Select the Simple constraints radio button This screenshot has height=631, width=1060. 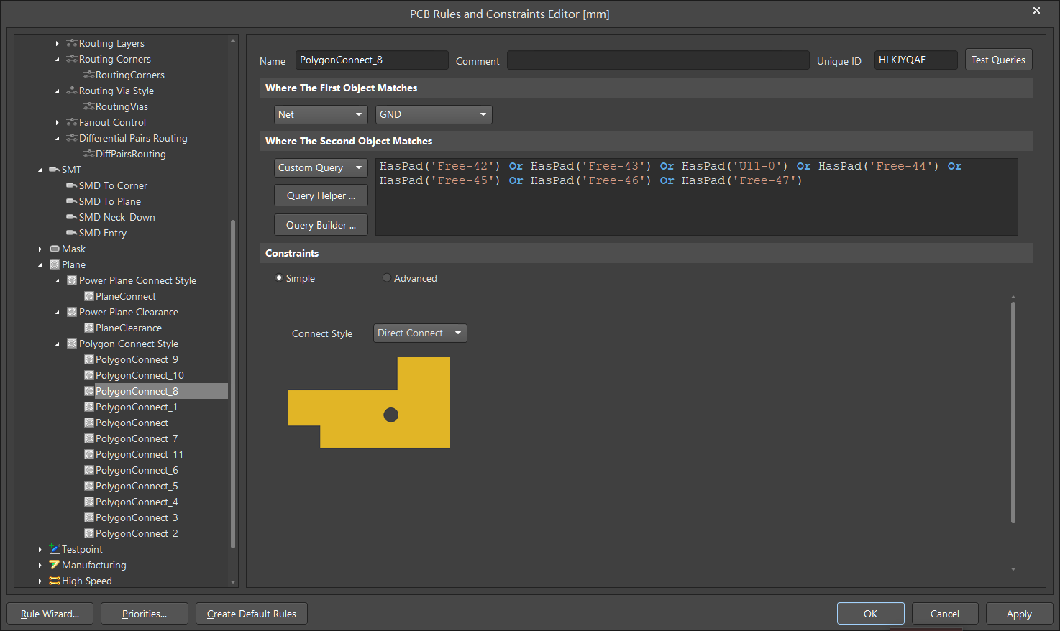[279, 278]
